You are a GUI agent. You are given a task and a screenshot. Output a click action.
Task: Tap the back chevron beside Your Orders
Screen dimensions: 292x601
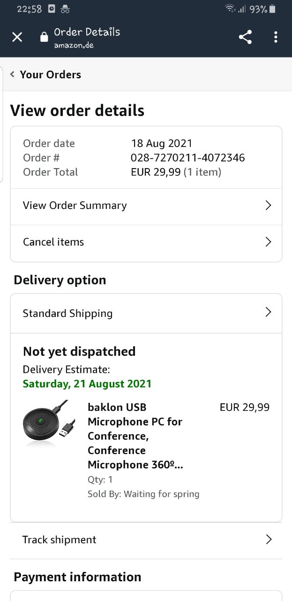point(12,75)
